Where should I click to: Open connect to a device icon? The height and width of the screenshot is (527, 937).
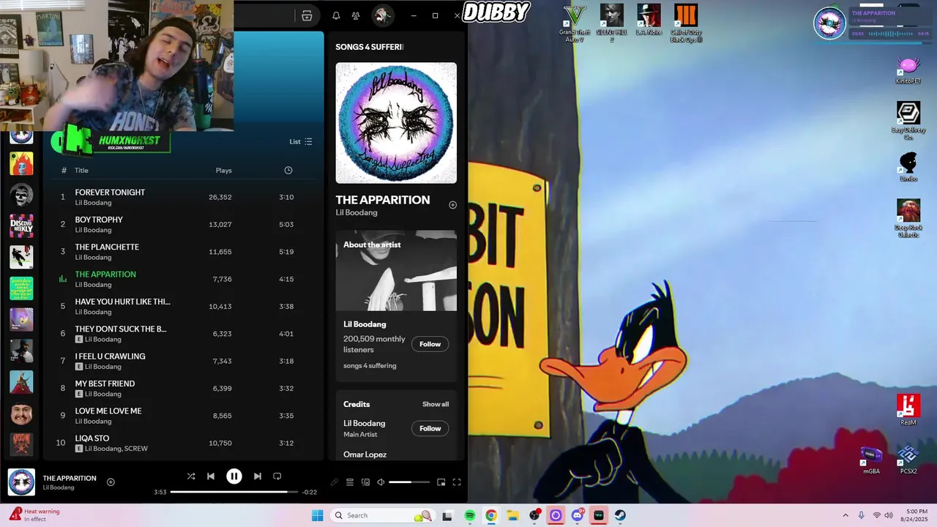click(365, 482)
